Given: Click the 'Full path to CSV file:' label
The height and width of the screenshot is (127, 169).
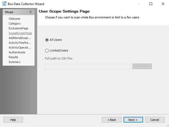Looking at the screenshot, I should 59,58.
